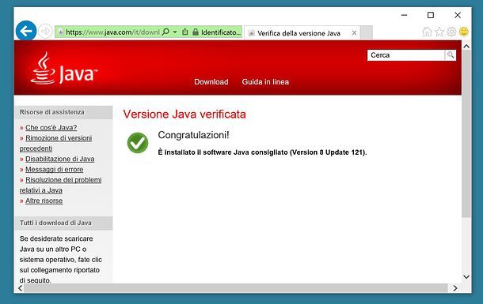Screen dimensions: 483x304
Task: Click the green checkmark icon
Action: pos(138,143)
